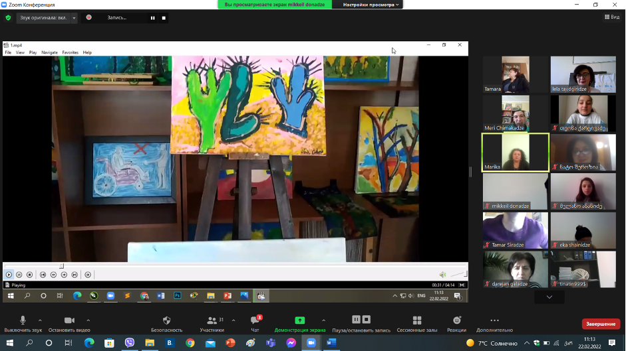Open audio options arrow beside microphone
Image resolution: width=626 pixels, height=351 pixels.
pyautogui.click(x=40, y=320)
